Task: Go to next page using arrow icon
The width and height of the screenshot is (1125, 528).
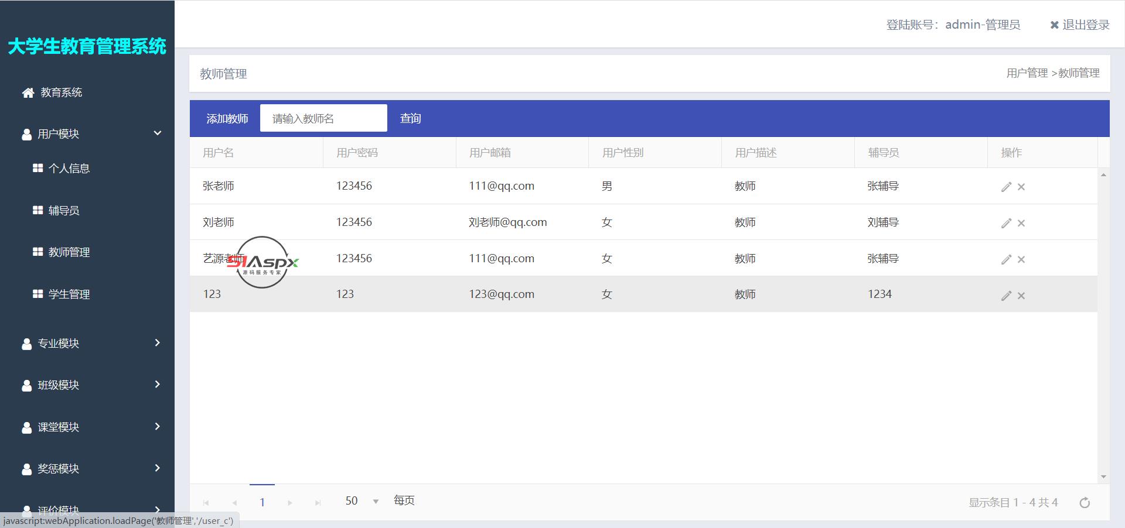Action: click(x=290, y=502)
